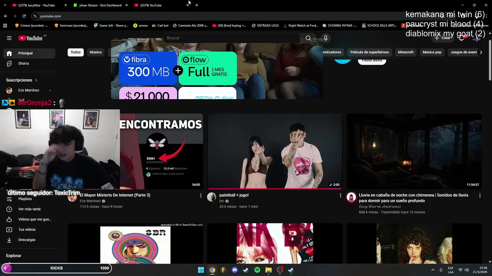This screenshot has height=276, width=492.
Task: Open paintball + jugo! video thumbnail
Action: [x=275, y=151]
